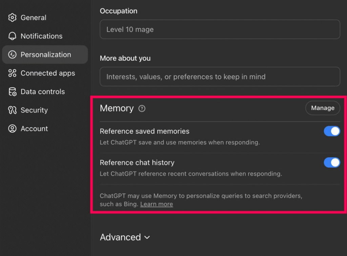Open the Notifications settings tab

[41, 36]
